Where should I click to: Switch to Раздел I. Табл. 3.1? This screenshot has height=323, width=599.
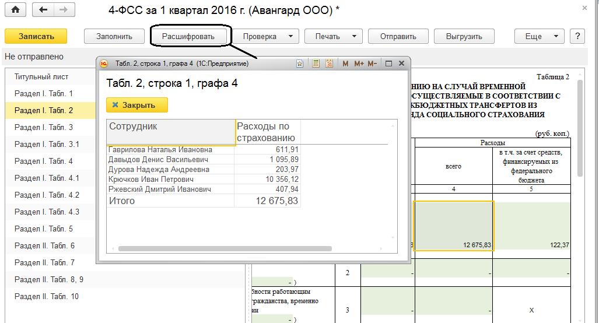47,145
